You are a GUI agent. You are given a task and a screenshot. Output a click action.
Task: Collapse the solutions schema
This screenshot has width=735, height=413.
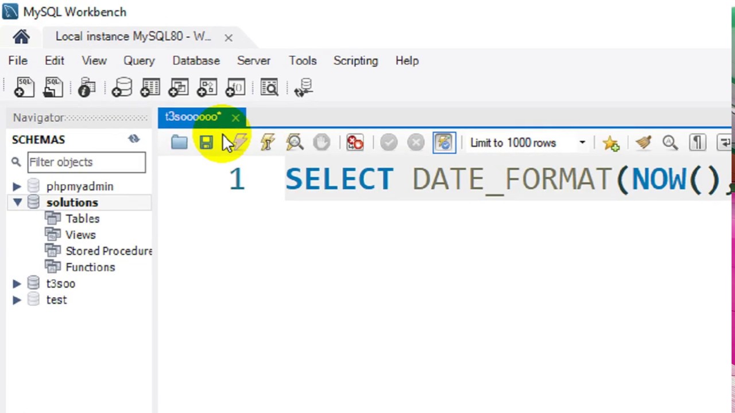point(17,202)
